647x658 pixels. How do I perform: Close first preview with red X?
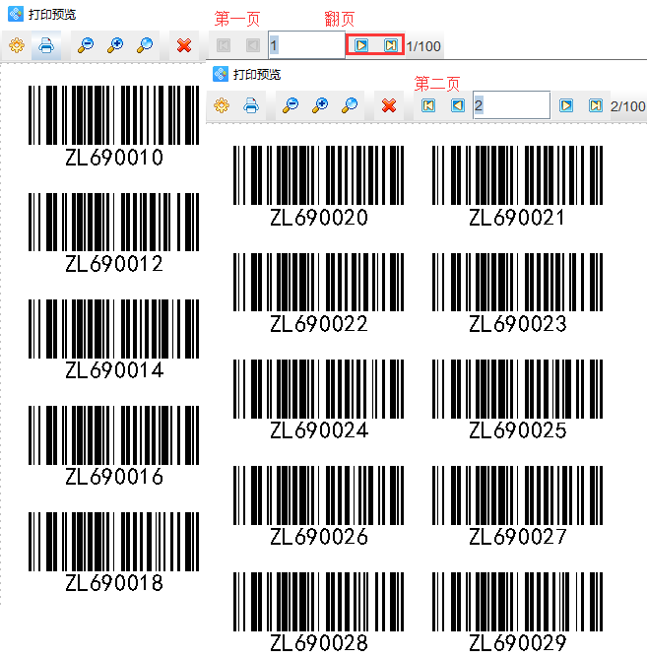184,45
